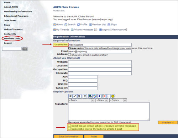
Task: Click the MSN IM input field
Action: [83, 84]
